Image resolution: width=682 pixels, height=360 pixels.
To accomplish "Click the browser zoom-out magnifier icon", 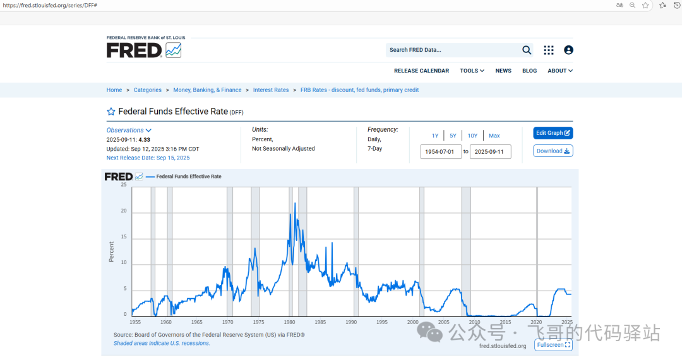I will pos(632,5).
